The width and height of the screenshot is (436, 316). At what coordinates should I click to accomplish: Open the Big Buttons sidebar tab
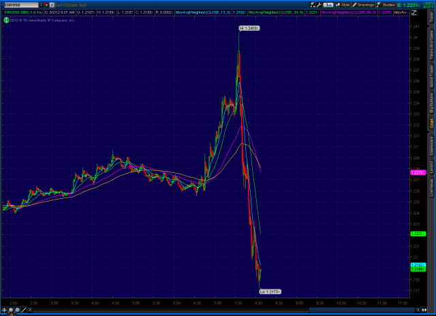click(x=431, y=103)
